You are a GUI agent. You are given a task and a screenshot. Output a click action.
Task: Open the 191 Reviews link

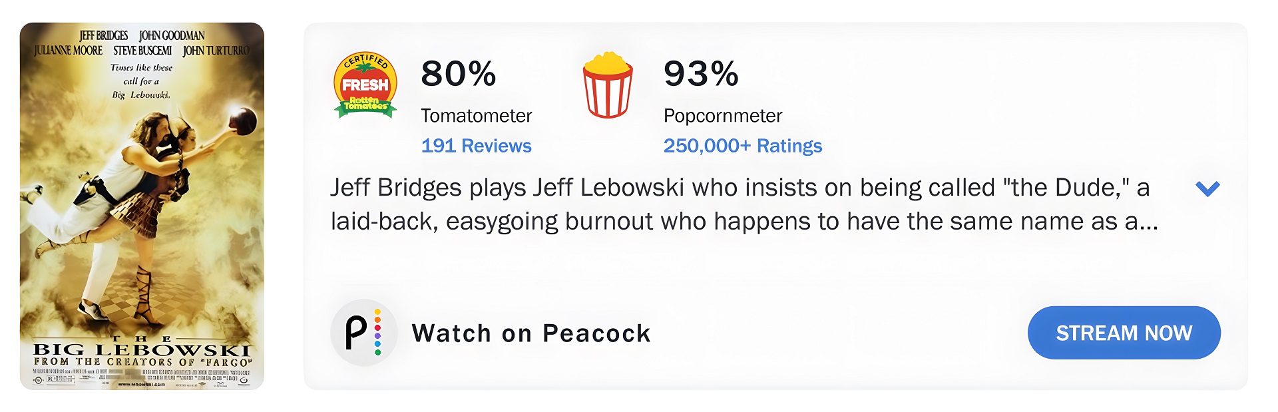(476, 146)
